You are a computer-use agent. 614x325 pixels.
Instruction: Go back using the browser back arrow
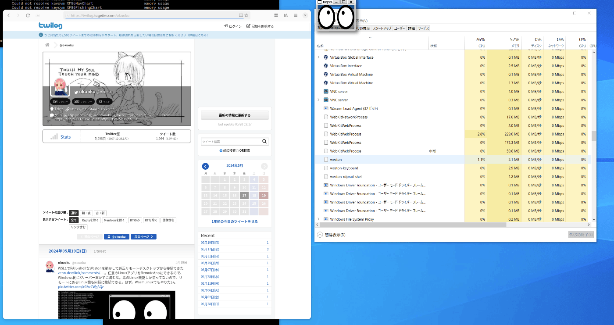[x=9, y=15]
